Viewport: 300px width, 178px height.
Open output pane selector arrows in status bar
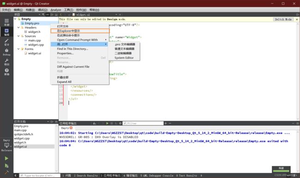(x=201, y=175)
